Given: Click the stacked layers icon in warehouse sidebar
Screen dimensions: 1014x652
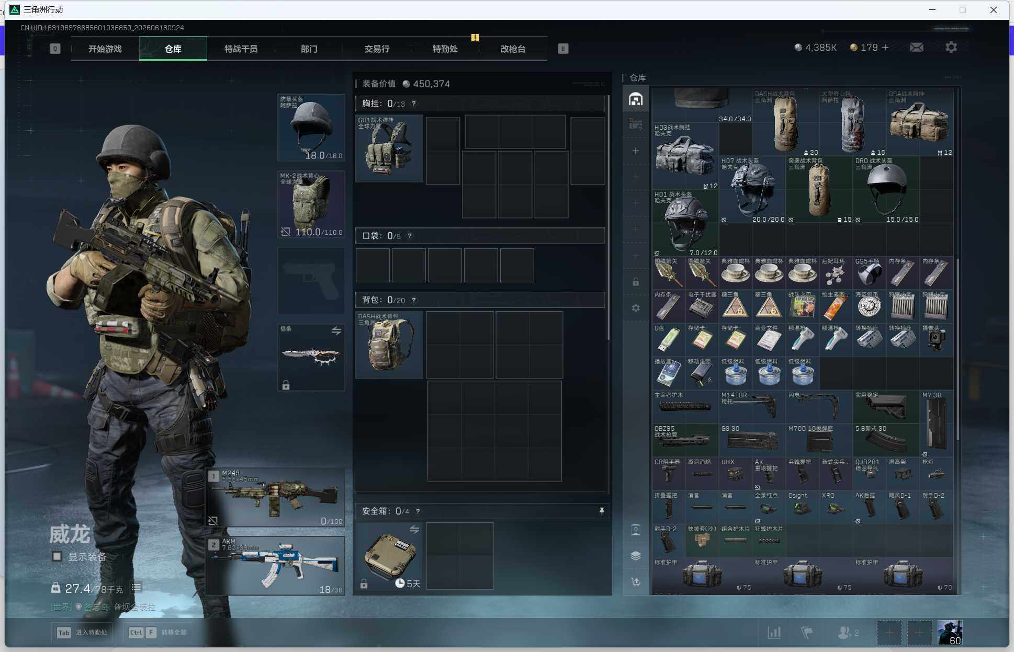Looking at the screenshot, I should (636, 556).
